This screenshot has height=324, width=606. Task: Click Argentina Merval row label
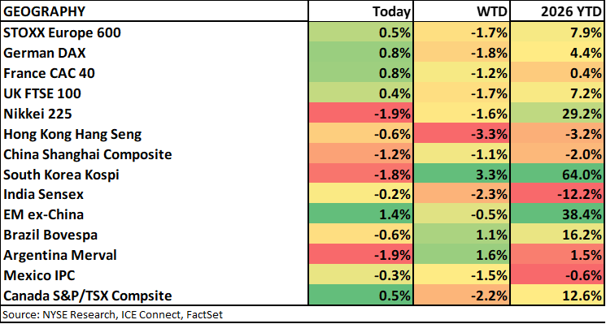pos(60,255)
